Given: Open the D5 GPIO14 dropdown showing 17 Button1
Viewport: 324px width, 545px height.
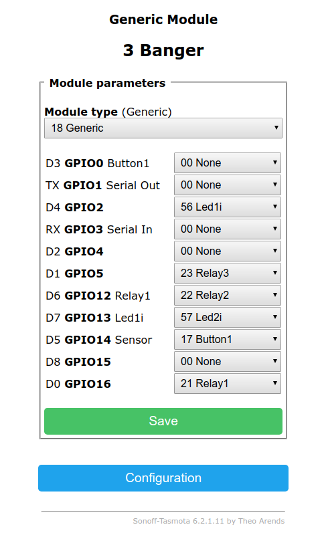Looking at the screenshot, I should 227,339.
